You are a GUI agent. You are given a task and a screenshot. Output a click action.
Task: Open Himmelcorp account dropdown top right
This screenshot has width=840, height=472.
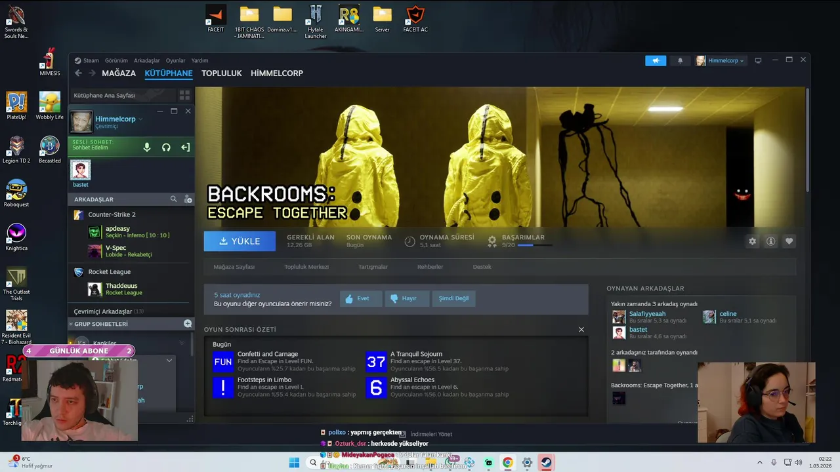click(x=721, y=60)
